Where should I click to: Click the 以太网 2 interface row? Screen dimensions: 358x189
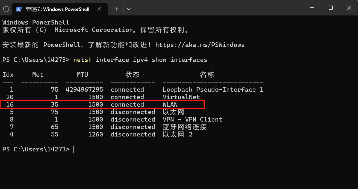pos(177,134)
